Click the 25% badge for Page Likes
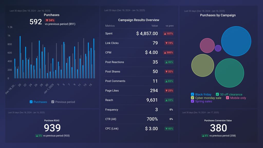 [169, 91]
